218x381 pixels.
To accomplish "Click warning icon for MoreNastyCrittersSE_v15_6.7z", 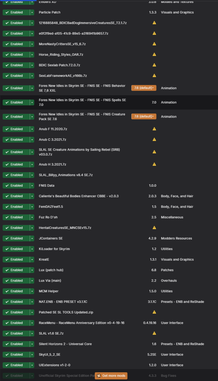I will (x=154, y=44).
